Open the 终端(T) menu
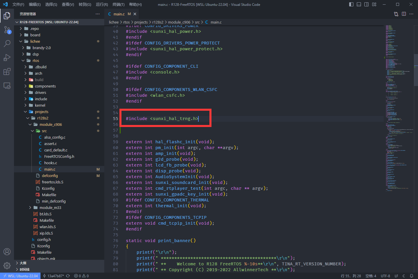 (x=118, y=4)
